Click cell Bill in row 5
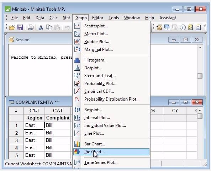The image size is (211, 171). coord(58,155)
